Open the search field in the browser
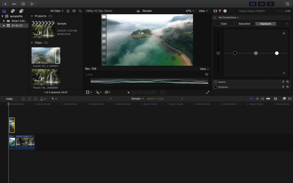This screenshot has height=183, width=293. pyautogui.click(x=80, y=11)
